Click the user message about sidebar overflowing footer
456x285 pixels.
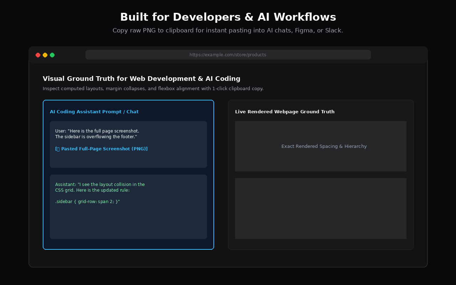click(128, 144)
